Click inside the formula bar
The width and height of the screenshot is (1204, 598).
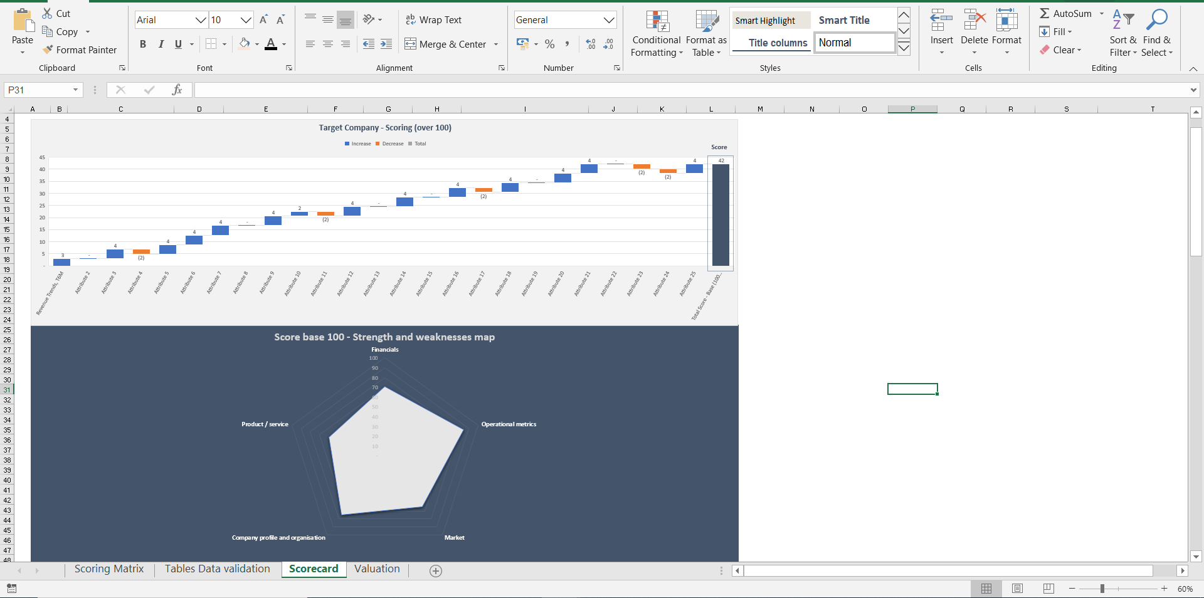point(691,90)
